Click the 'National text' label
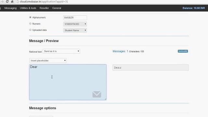Screen dimensions: 208x117 [x=35, y=52]
